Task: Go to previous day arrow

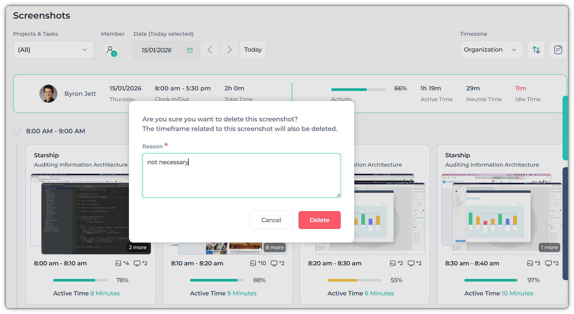Action: (x=210, y=50)
